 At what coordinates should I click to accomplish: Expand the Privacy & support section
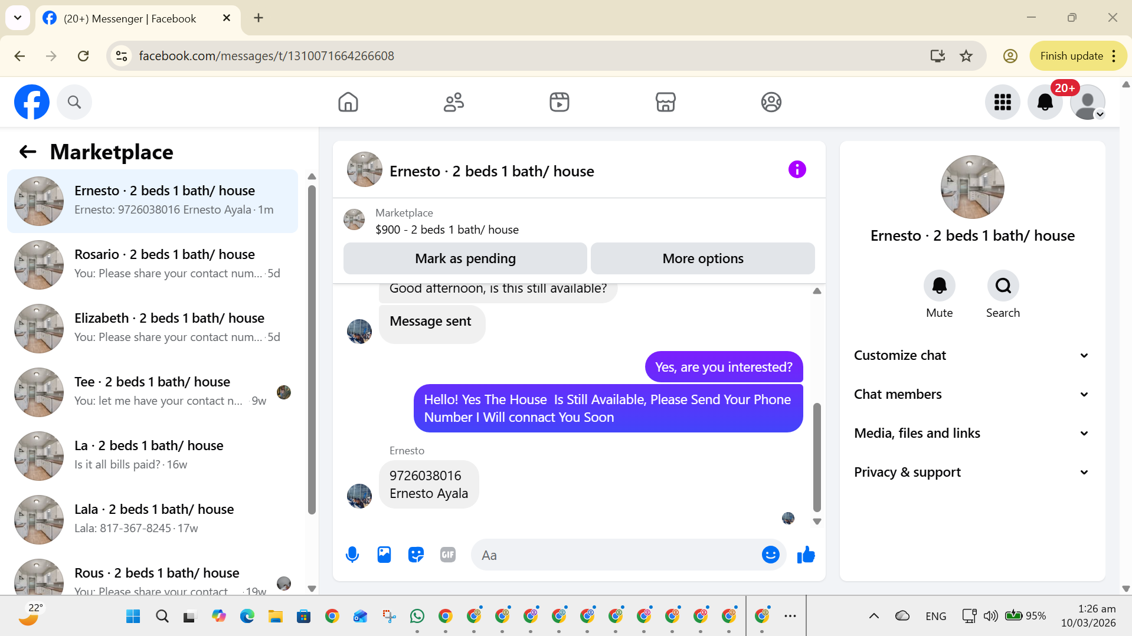click(971, 472)
